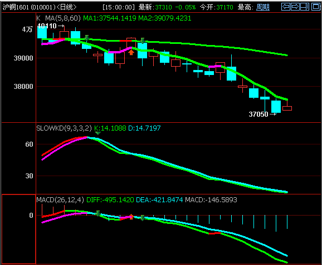Click the left arrow navigation icon

click(x=286, y=7)
